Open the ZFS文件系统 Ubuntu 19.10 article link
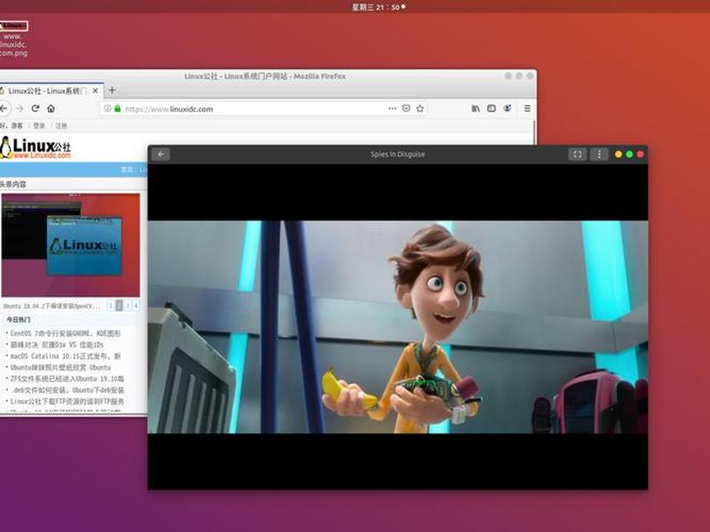The width and height of the screenshot is (710, 532). click(x=67, y=379)
